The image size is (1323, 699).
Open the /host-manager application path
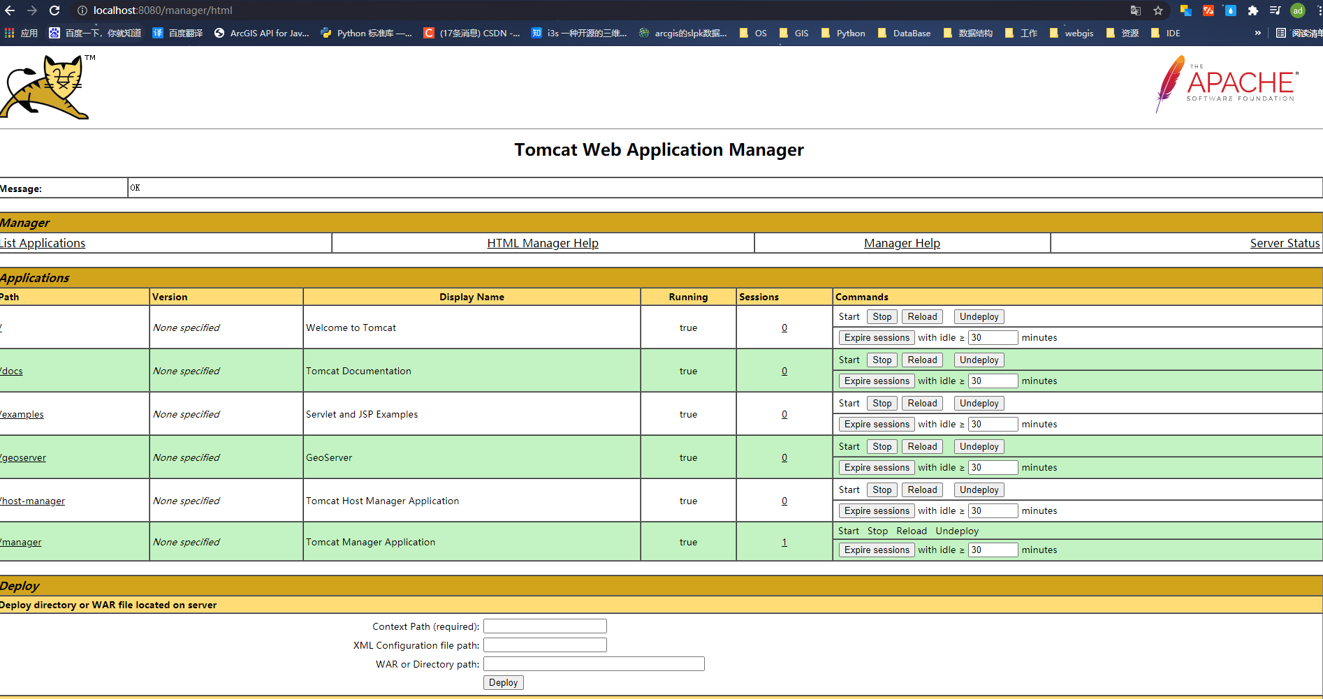pyautogui.click(x=32, y=501)
